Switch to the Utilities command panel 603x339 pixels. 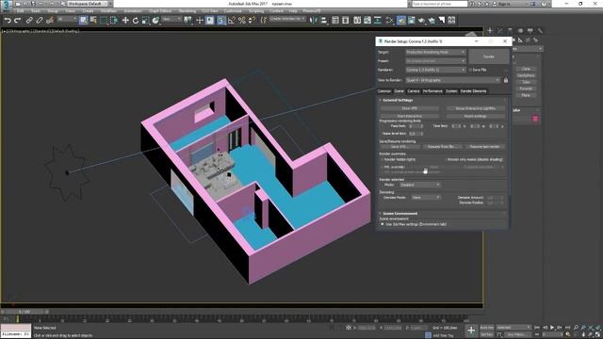tap(540, 30)
